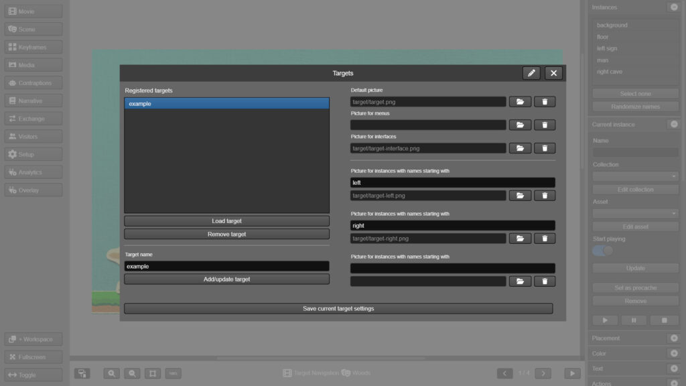This screenshot has height=386, width=686.
Task: Expand the Color section
Action: [x=673, y=353]
